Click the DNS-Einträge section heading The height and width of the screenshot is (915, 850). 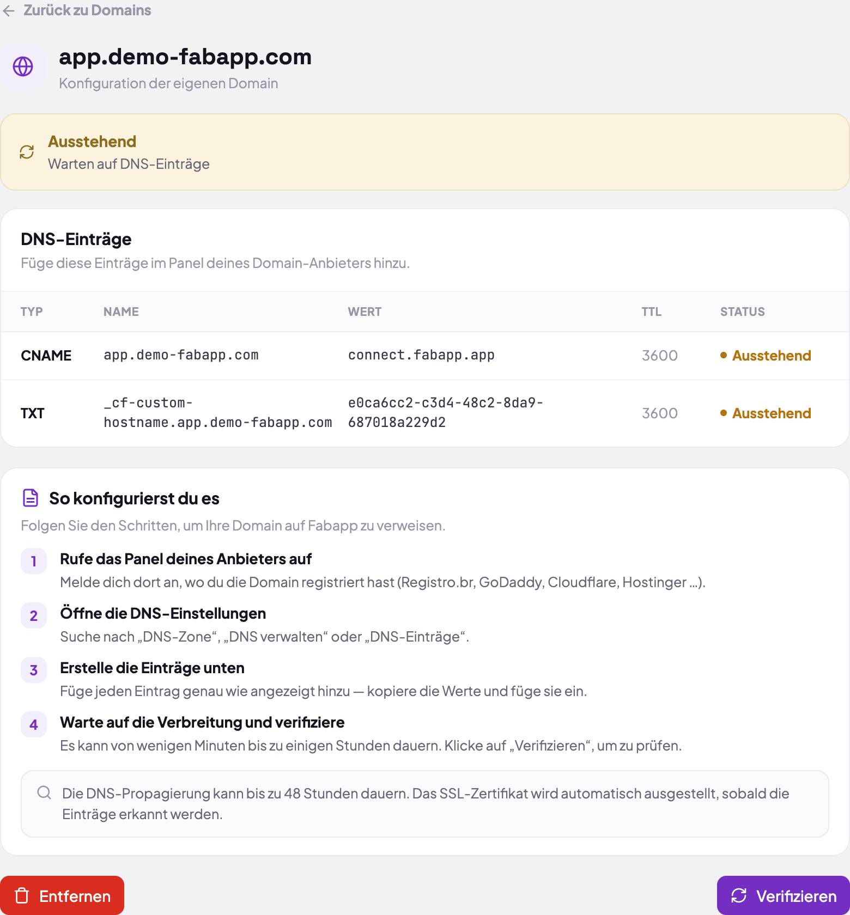76,239
